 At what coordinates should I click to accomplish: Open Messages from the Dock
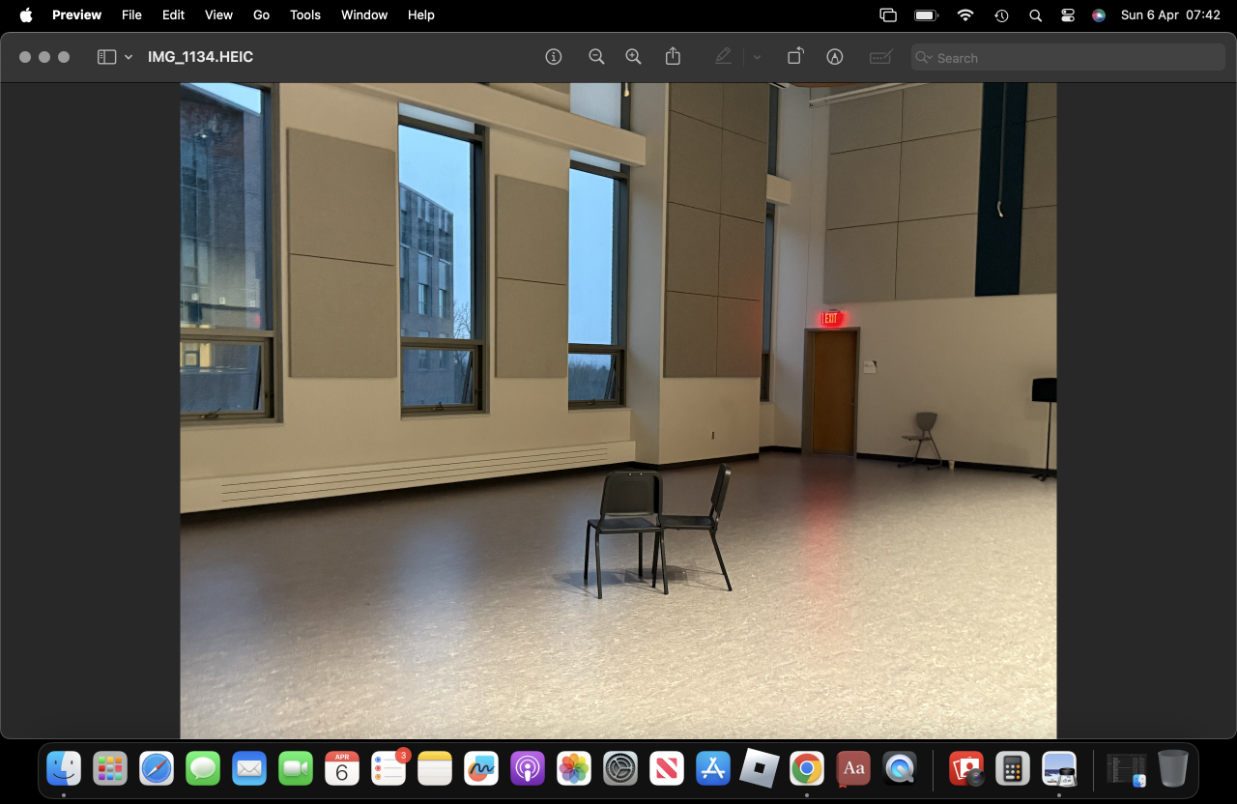coord(203,768)
